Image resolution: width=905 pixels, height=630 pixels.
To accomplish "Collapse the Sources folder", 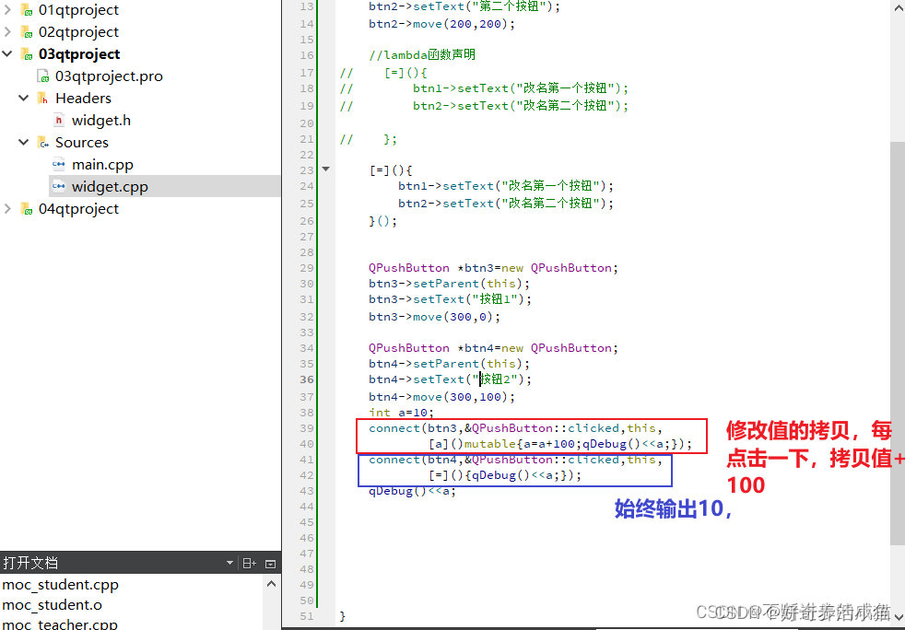I will tap(23, 142).
